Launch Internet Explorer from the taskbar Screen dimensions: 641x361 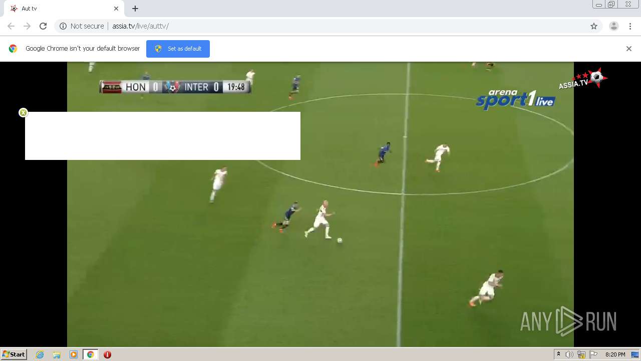40,354
